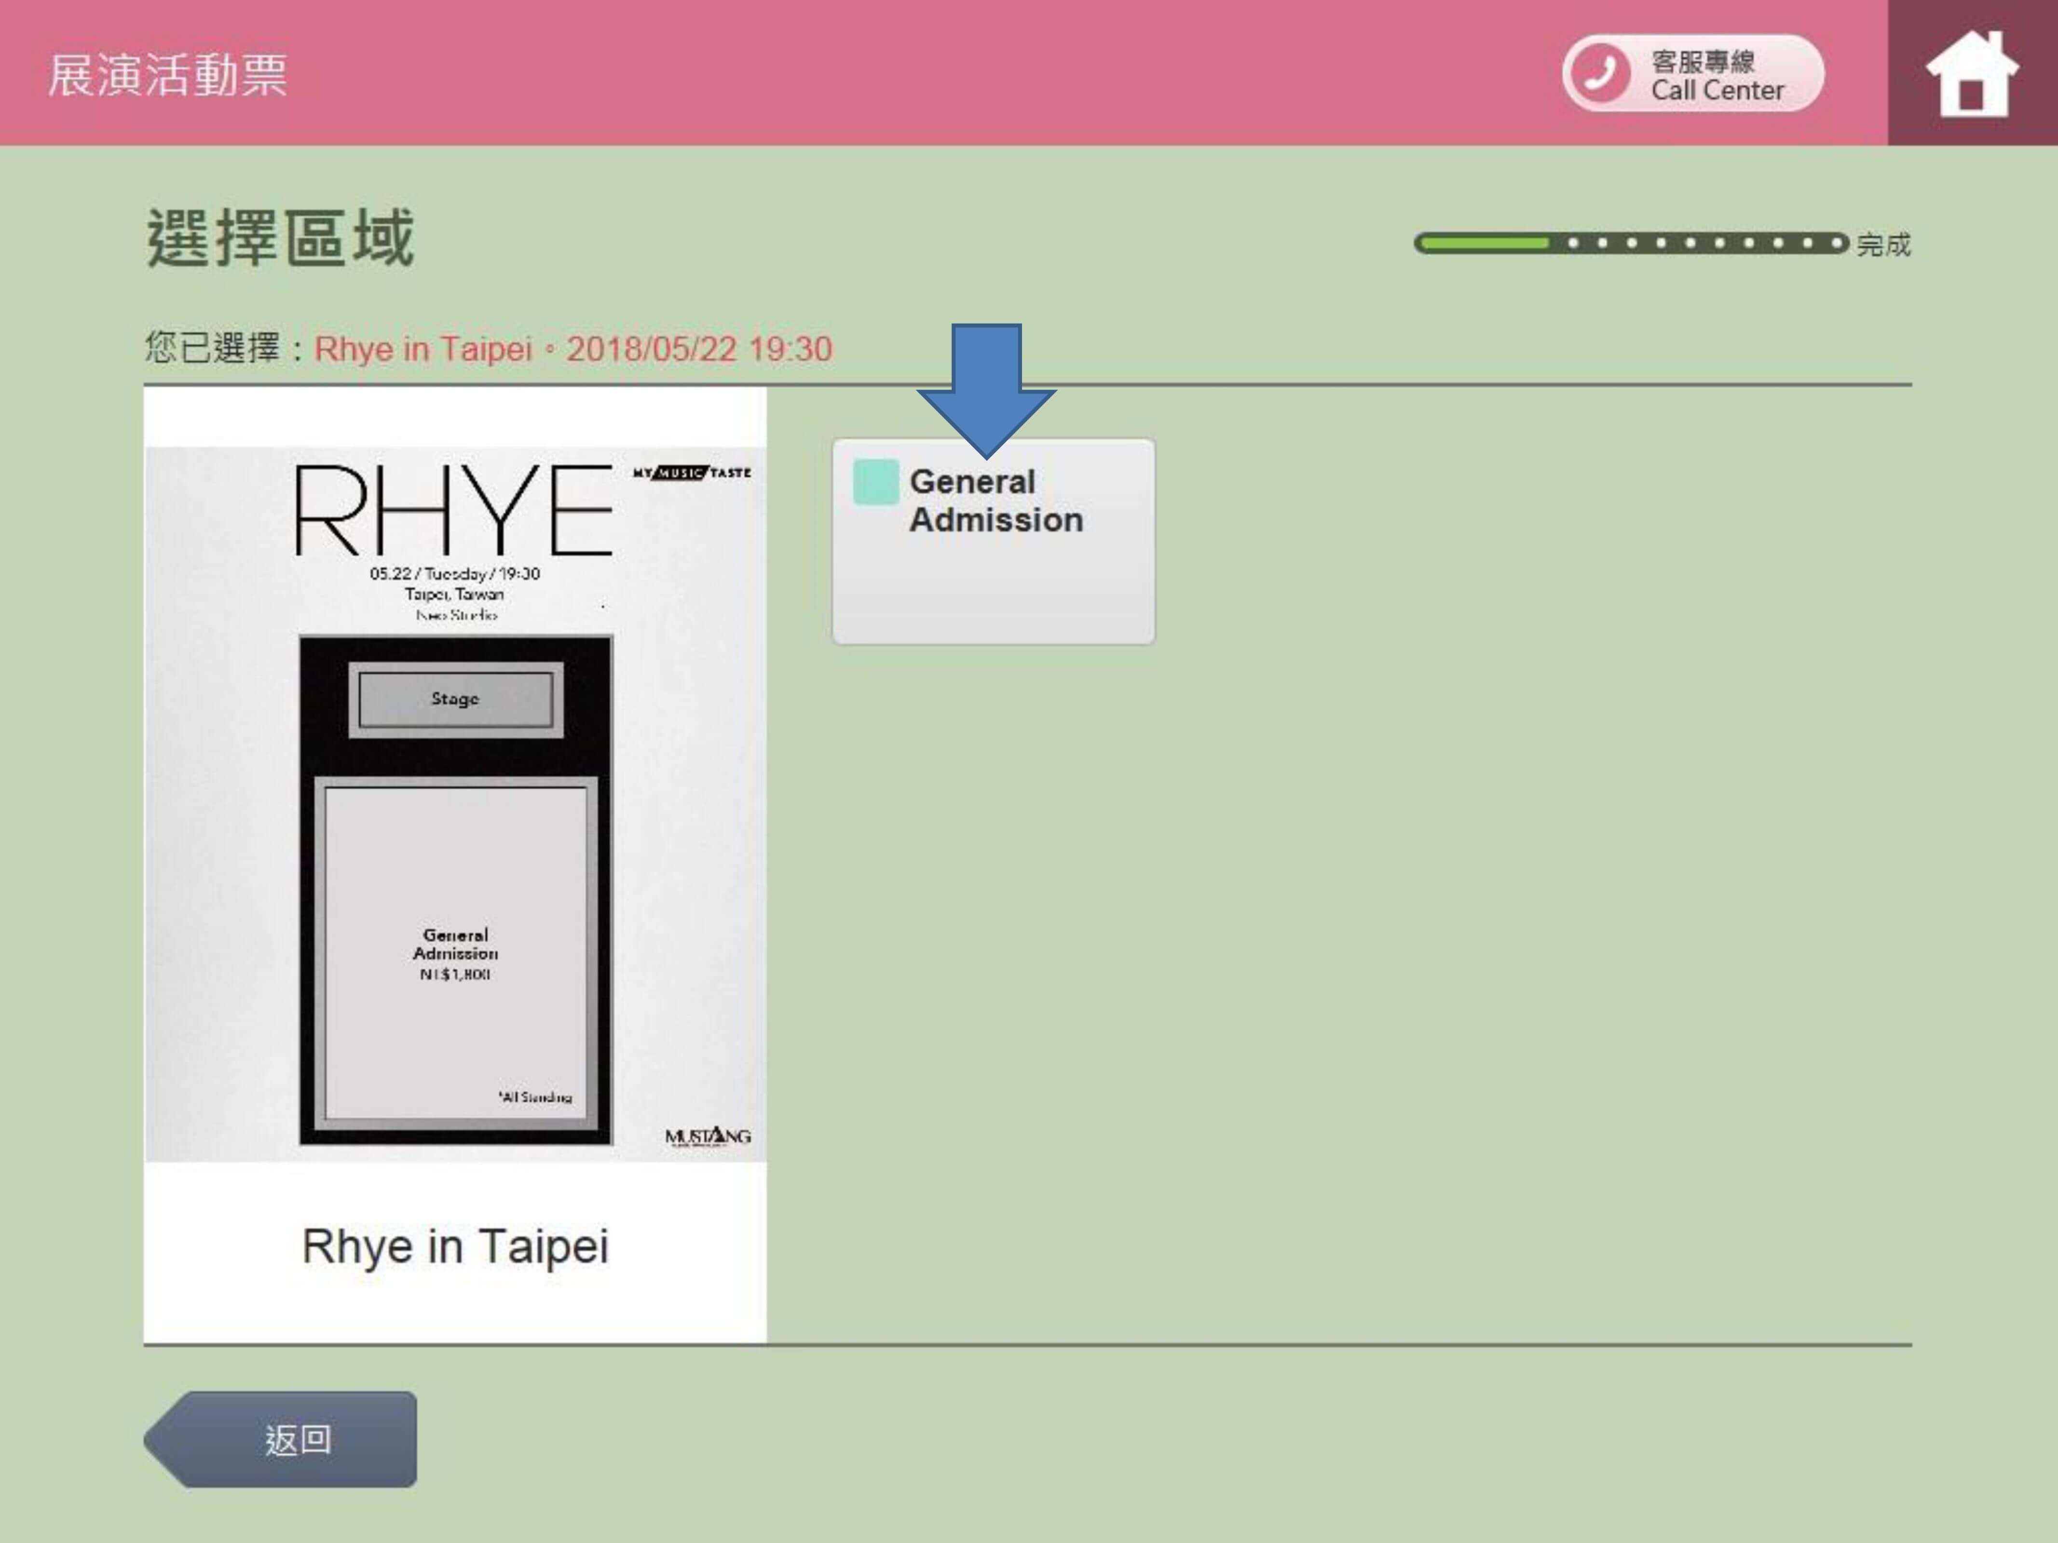The height and width of the screenshot is (1543, 2058).
Task: Click the 選擇區域 page heading
Action: [x=279, y=238]
